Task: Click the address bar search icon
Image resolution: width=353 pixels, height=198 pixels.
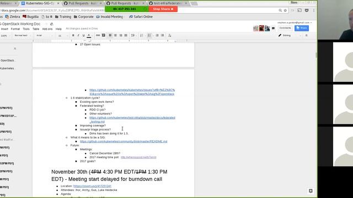Action: coord(280,10)
